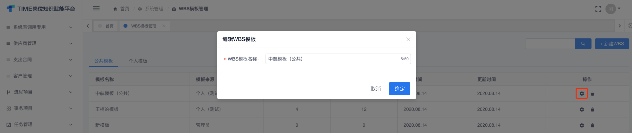Click the search magnifier button
The height and width of the screenshot is (133, 632).
coord(583,44)
